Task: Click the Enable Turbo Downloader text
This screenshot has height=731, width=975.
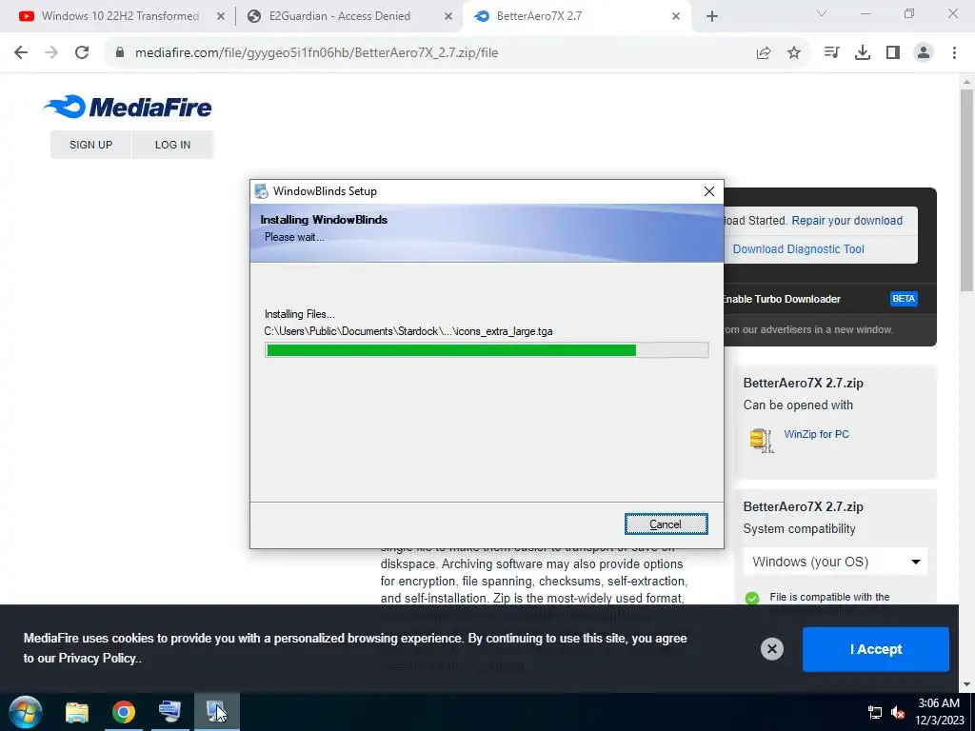Action: (781, 299)
